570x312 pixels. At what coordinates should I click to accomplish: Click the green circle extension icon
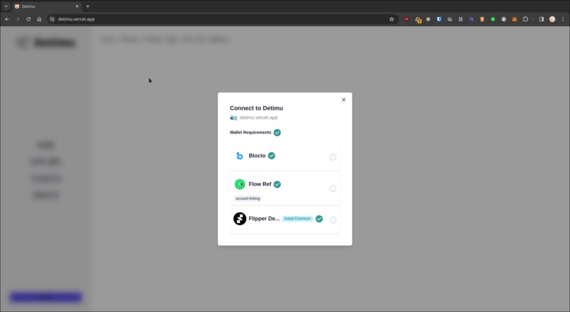pos(493,19)
